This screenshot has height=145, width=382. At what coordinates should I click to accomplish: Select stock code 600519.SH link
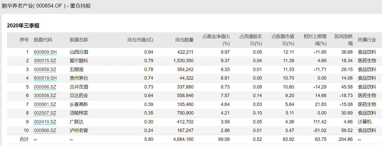45,78
